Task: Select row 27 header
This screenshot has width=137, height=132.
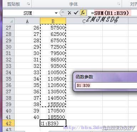Action: click(x=9, y=28)
